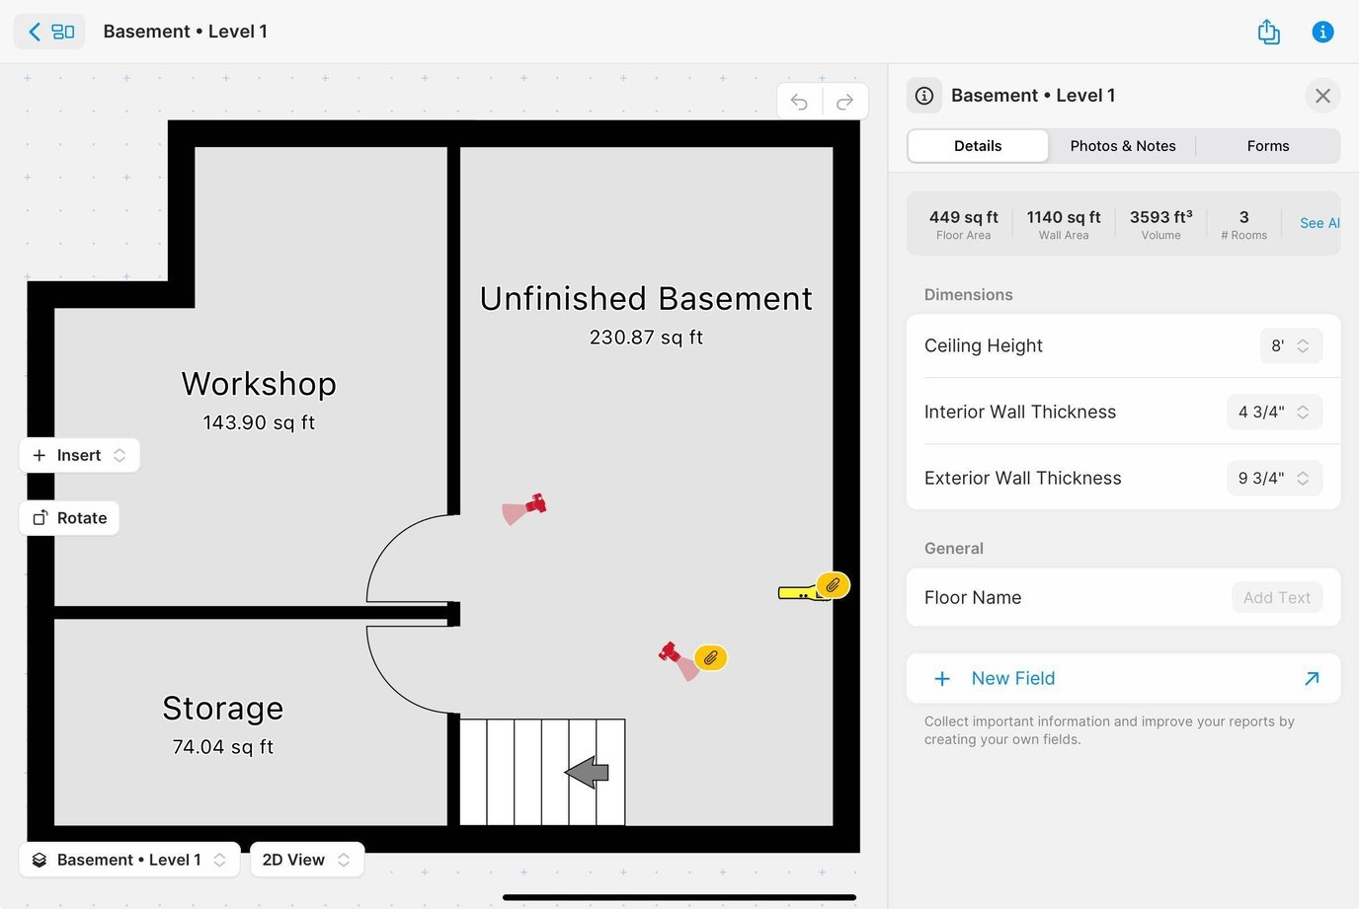Tap the share export icon
This screenshot has height=909, width=1359.
1268,33
